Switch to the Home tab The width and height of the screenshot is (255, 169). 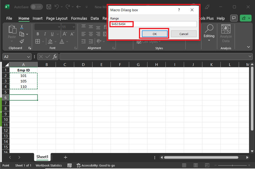(x=24, y=19)
